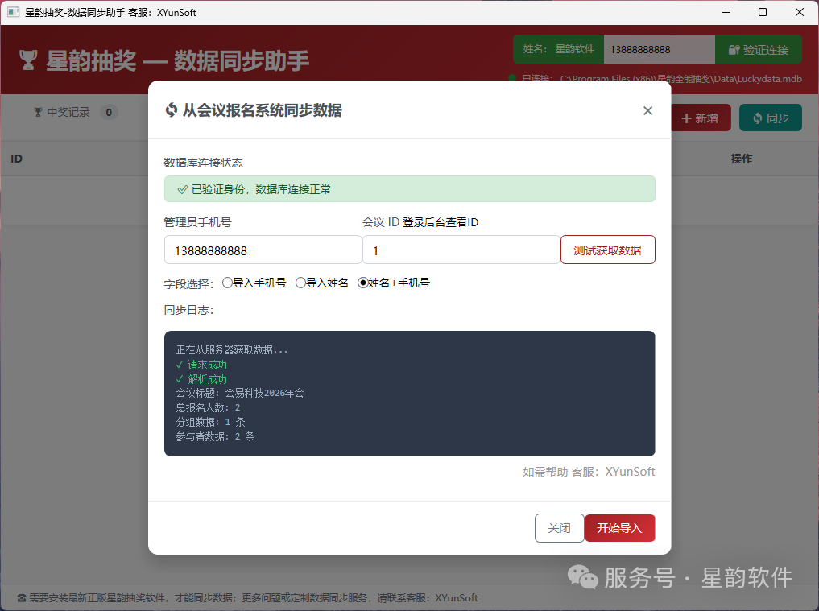Click the app icon in the title bar
The image size is (819, 611).
(13, 12)
